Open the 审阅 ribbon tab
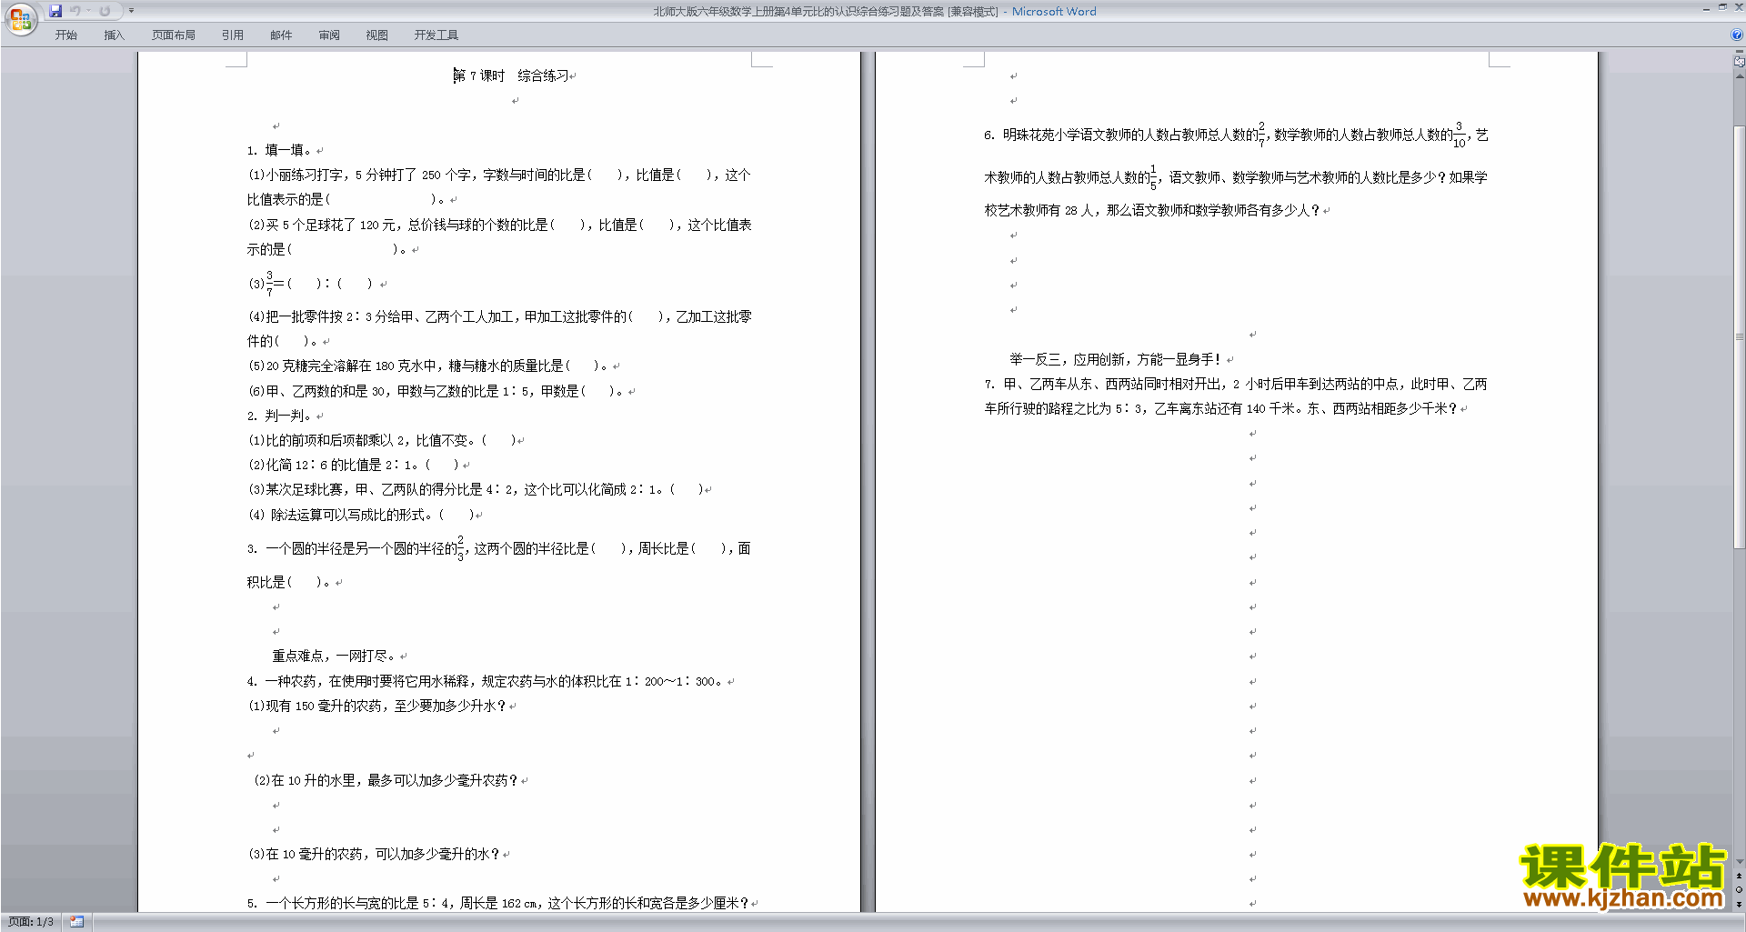The height and width of the screenshot is (932, 1746). pyautogui.click(x=329, y=35)
